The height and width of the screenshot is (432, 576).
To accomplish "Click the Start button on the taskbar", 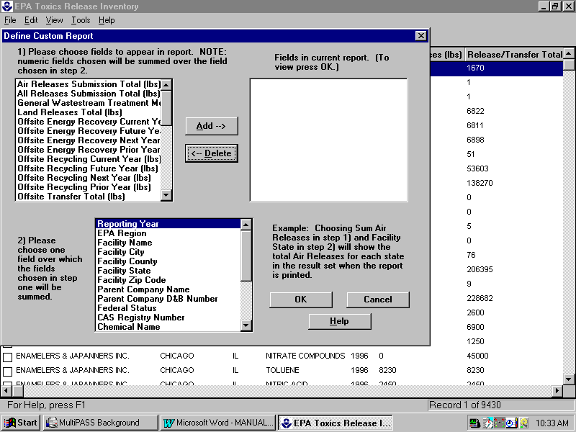I will tap(22, 423).
